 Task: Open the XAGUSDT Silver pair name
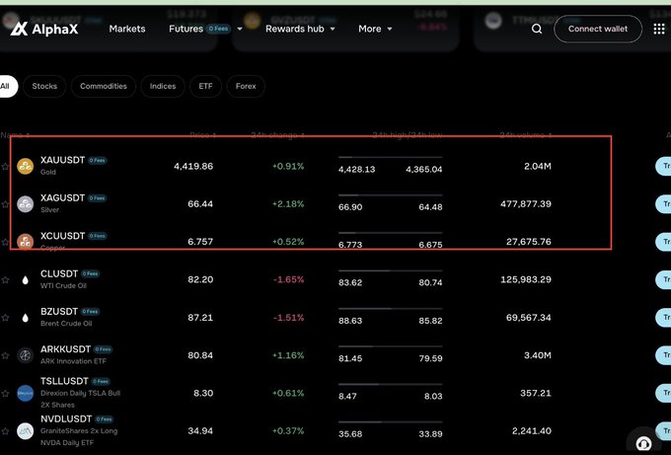point(62,198)
